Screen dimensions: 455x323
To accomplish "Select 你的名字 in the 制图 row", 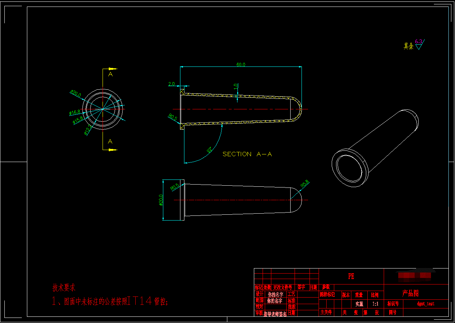I will 275,301.
